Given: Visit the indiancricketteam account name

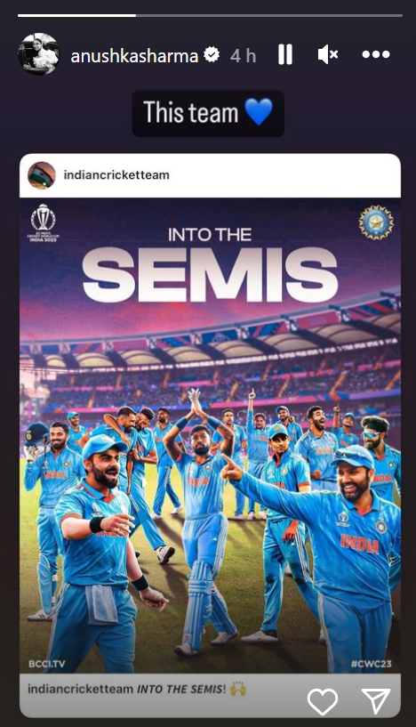Looking at the screenshot, I should [116, 175].
